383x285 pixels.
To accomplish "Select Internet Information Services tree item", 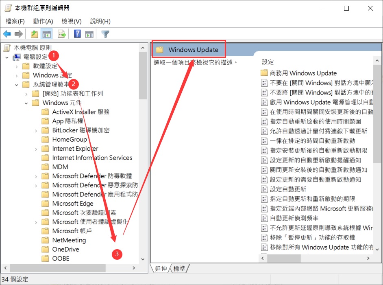I will tap(92, 158).
